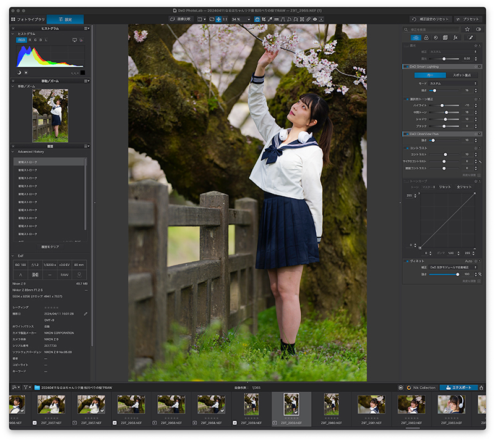Image resolution: width=495 pixels, height=441 pixels.
Task: Click the エクスポート export button
Action: pos(458,387)
